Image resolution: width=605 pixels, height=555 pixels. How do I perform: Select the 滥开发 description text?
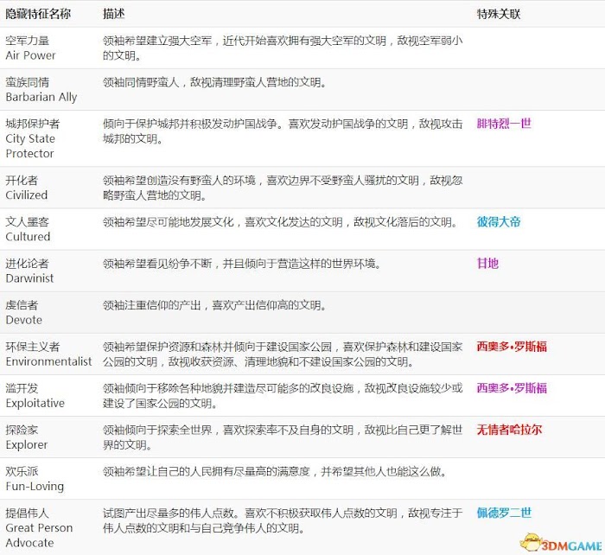[x=283, y=396]
